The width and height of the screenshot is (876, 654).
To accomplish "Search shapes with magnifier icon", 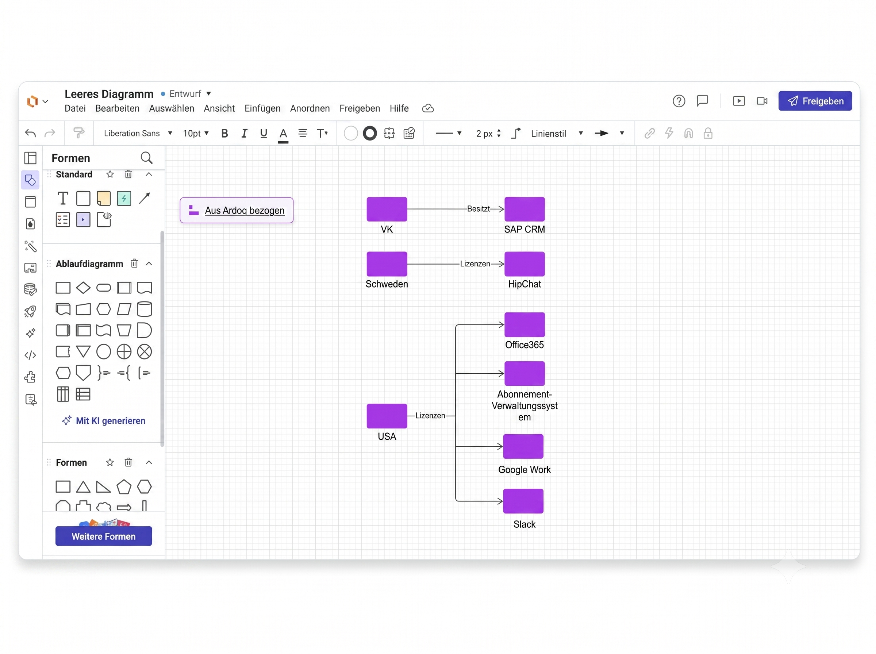I will click(x=146, y=158).
